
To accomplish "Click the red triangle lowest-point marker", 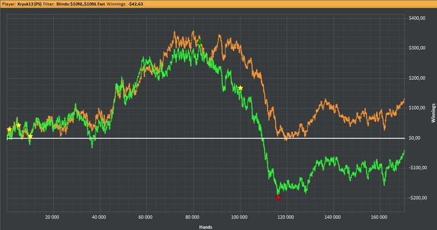I will coord(278,198).
